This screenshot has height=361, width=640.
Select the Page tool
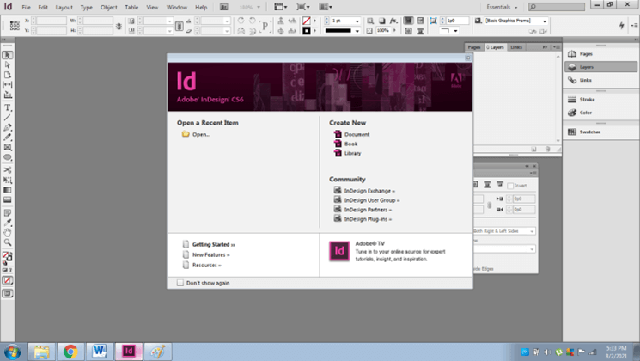click(x=8, y=75)
